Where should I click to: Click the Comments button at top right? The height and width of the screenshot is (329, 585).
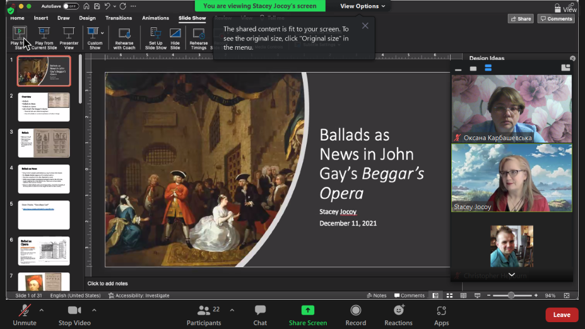point(556,19)
